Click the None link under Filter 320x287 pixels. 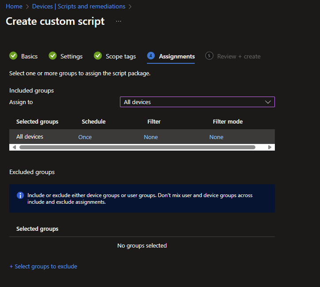pos(150,137)
